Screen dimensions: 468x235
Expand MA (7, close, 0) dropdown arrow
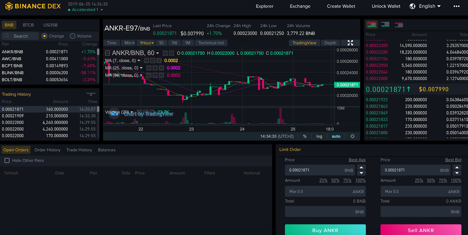(x=139, y=61)
